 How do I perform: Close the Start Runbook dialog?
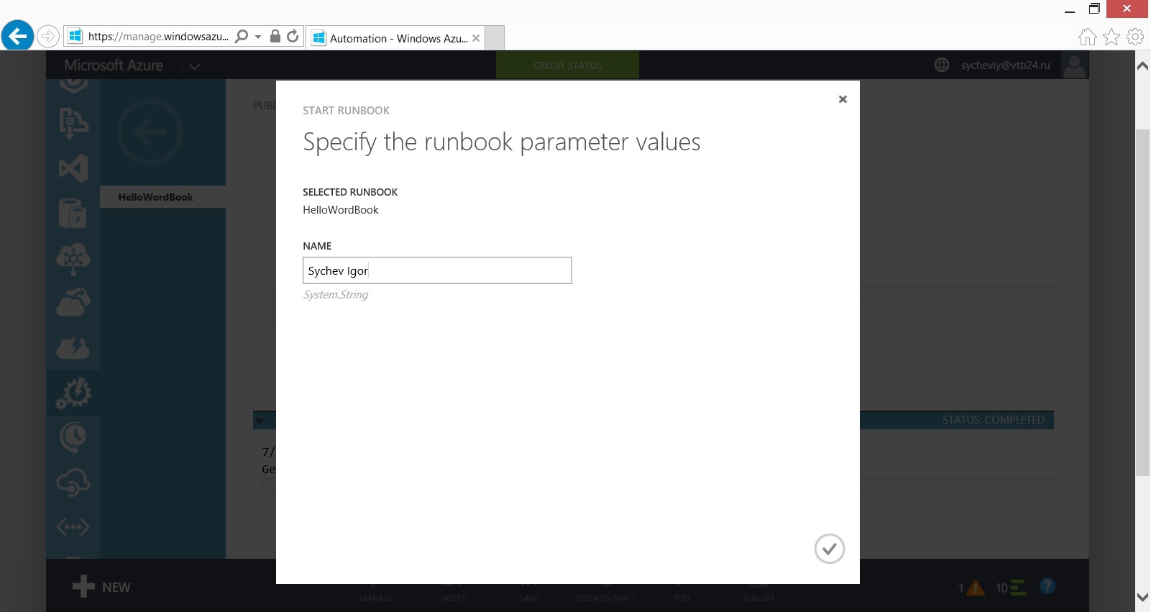(843, 99)
